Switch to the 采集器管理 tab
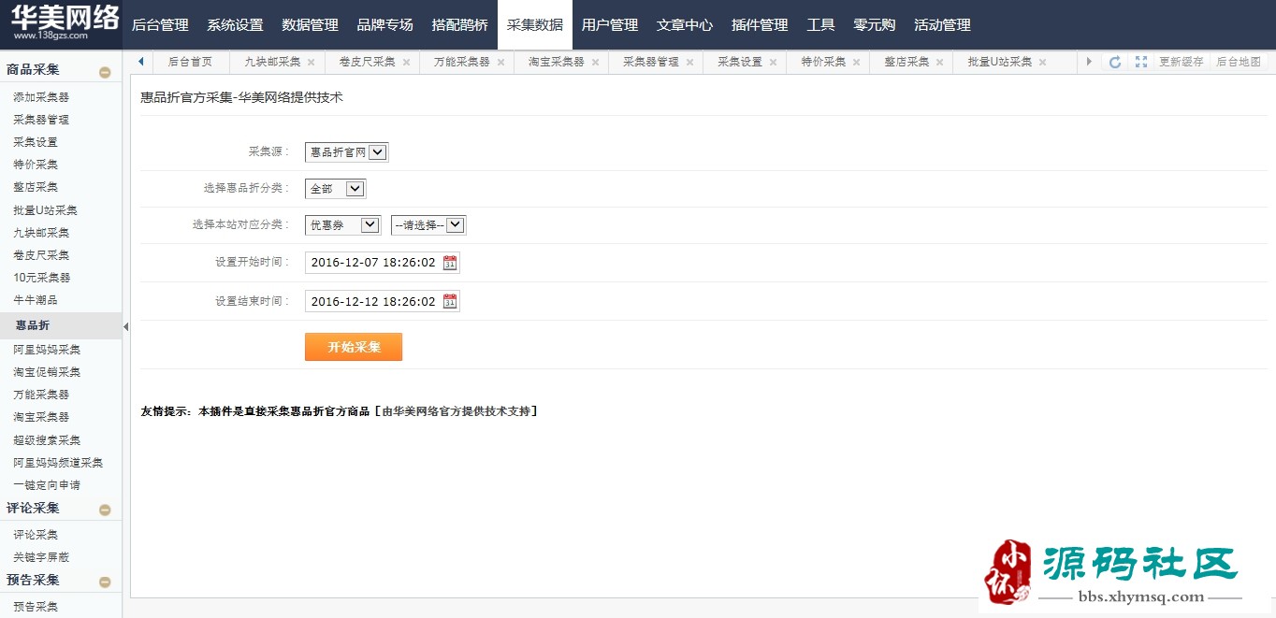Viewport: 1276px width, 618px height. pyautogui.click(x=650, y=62)
